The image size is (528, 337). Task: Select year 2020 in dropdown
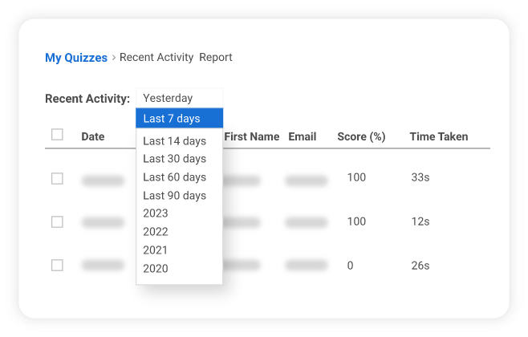click(x=156, y=269)
